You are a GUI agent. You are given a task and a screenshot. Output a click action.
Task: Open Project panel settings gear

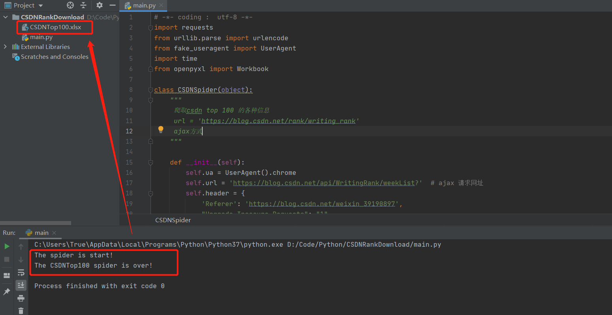pyautogui.click(x=100, y=5)
